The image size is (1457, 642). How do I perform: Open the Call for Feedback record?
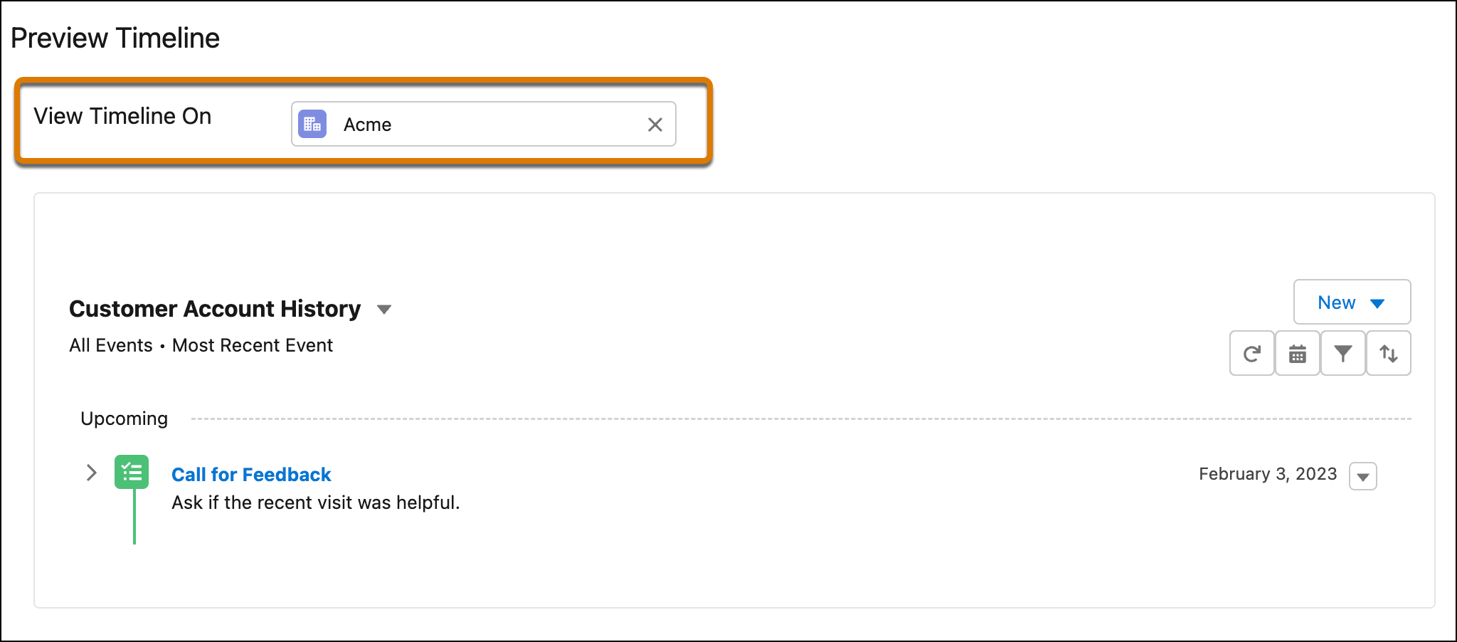coord(250,474)
